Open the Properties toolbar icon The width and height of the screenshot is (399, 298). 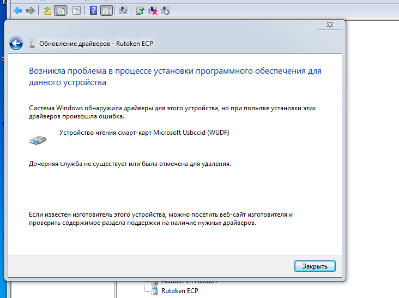[x=76, y=11]
